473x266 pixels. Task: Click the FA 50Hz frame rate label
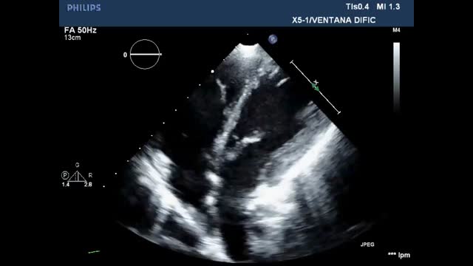[x=81, y=30]
